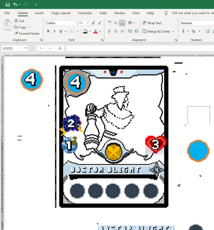Click the Paste clipboard icon
Viewport: 214px width, 230px height.
click(8, 23)
